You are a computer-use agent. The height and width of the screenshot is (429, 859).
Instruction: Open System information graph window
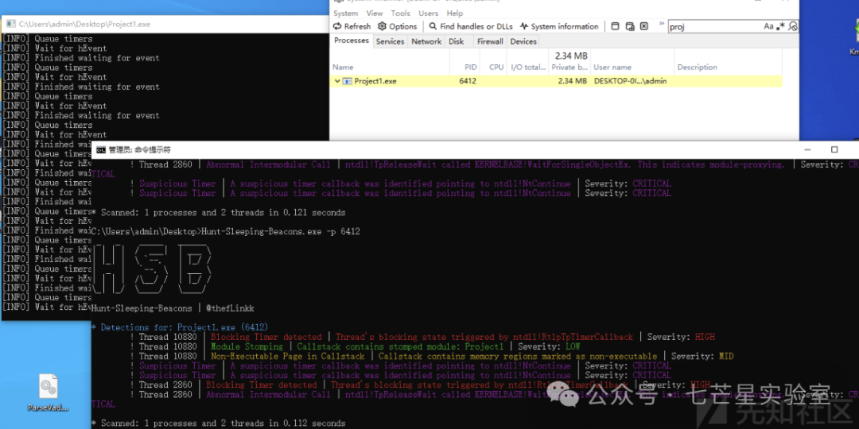click(x=559, y=26)
